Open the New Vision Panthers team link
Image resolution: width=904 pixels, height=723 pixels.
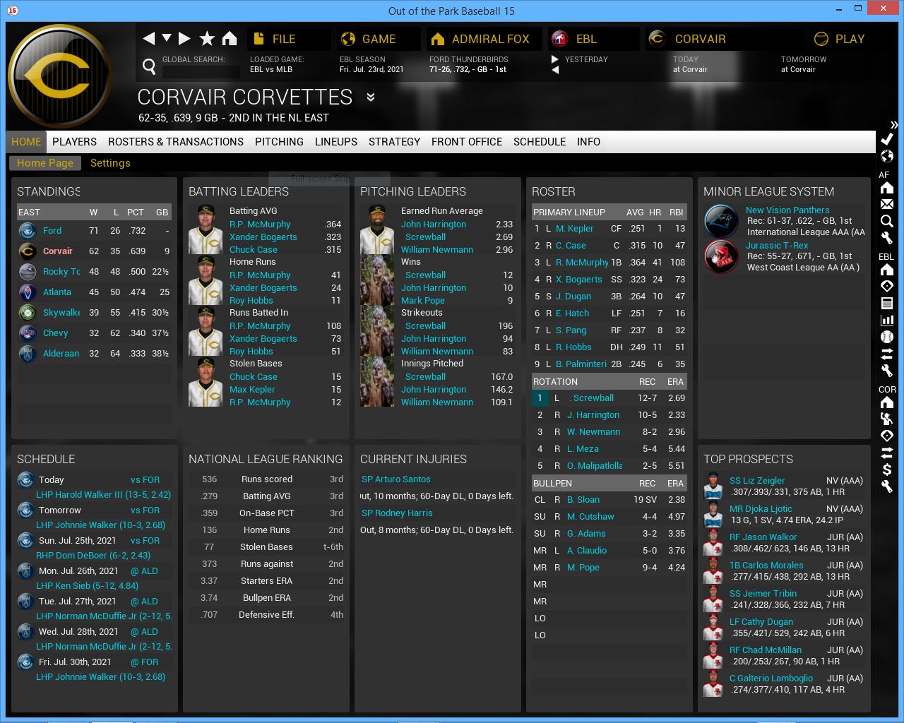point(787,210)
